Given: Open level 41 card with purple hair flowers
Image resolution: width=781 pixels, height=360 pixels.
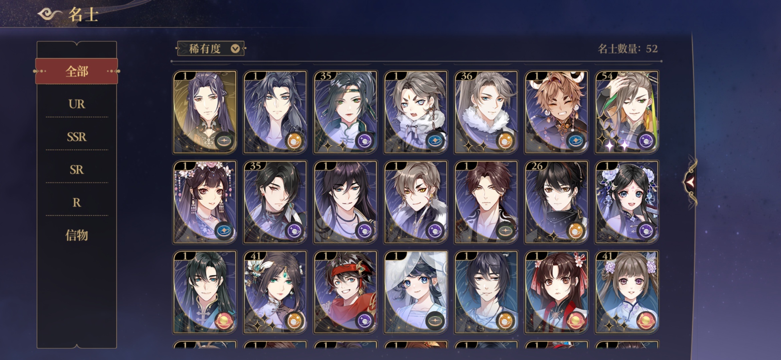Looking at the screenshot, I should click(x=627, y=292).
